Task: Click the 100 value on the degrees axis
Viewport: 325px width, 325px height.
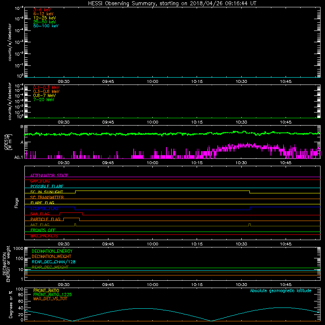Action: point(19,289)
